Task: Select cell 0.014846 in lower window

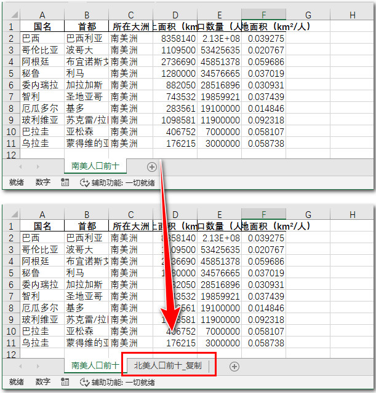Action: [x=264, y=308]
